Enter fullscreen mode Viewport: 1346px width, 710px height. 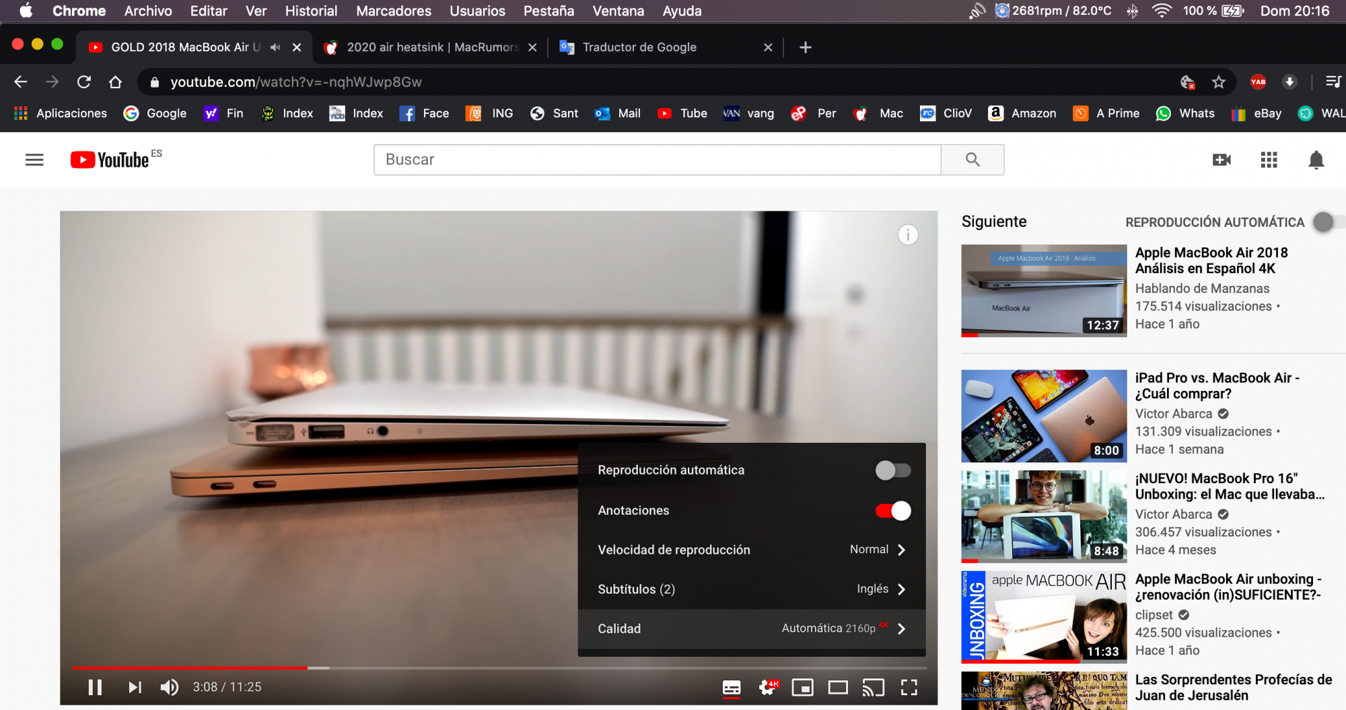(x=909, y=687)
